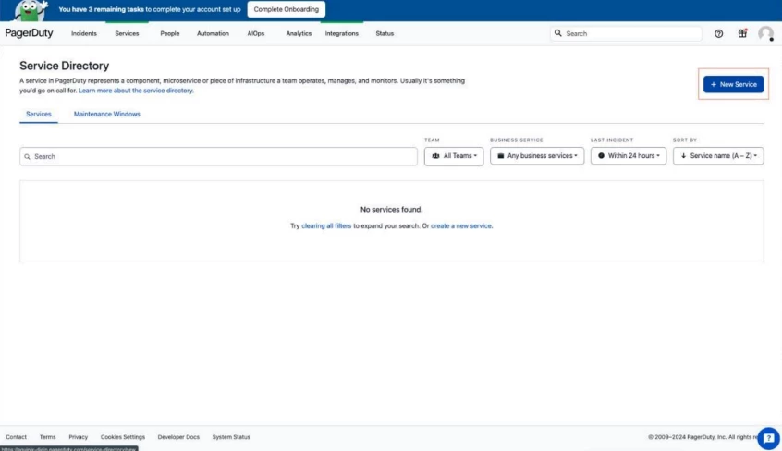Open the user profile avatar
This screenshot has height=451, width=782.
pos(765,33)
